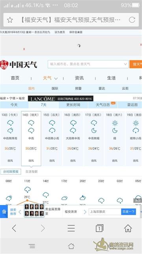This screenshot has width=142, height=254.
Task: Tap the Baidu paw icon
Action: [4, 212]
